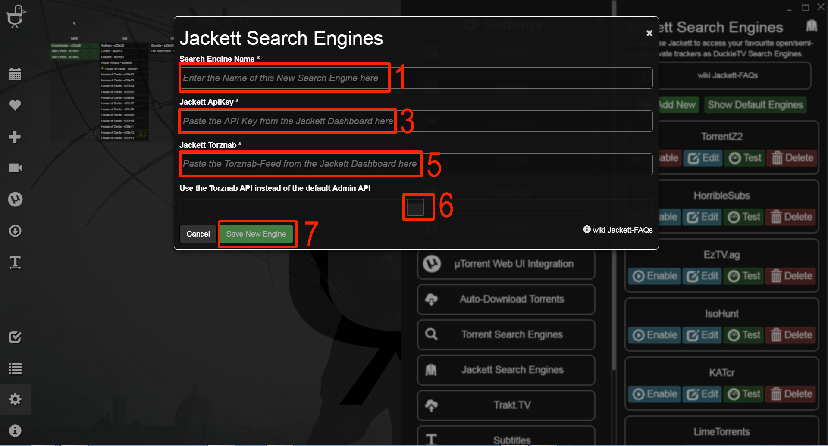Edit the KATcr engine
828x446 pixels.
point(702,394)
